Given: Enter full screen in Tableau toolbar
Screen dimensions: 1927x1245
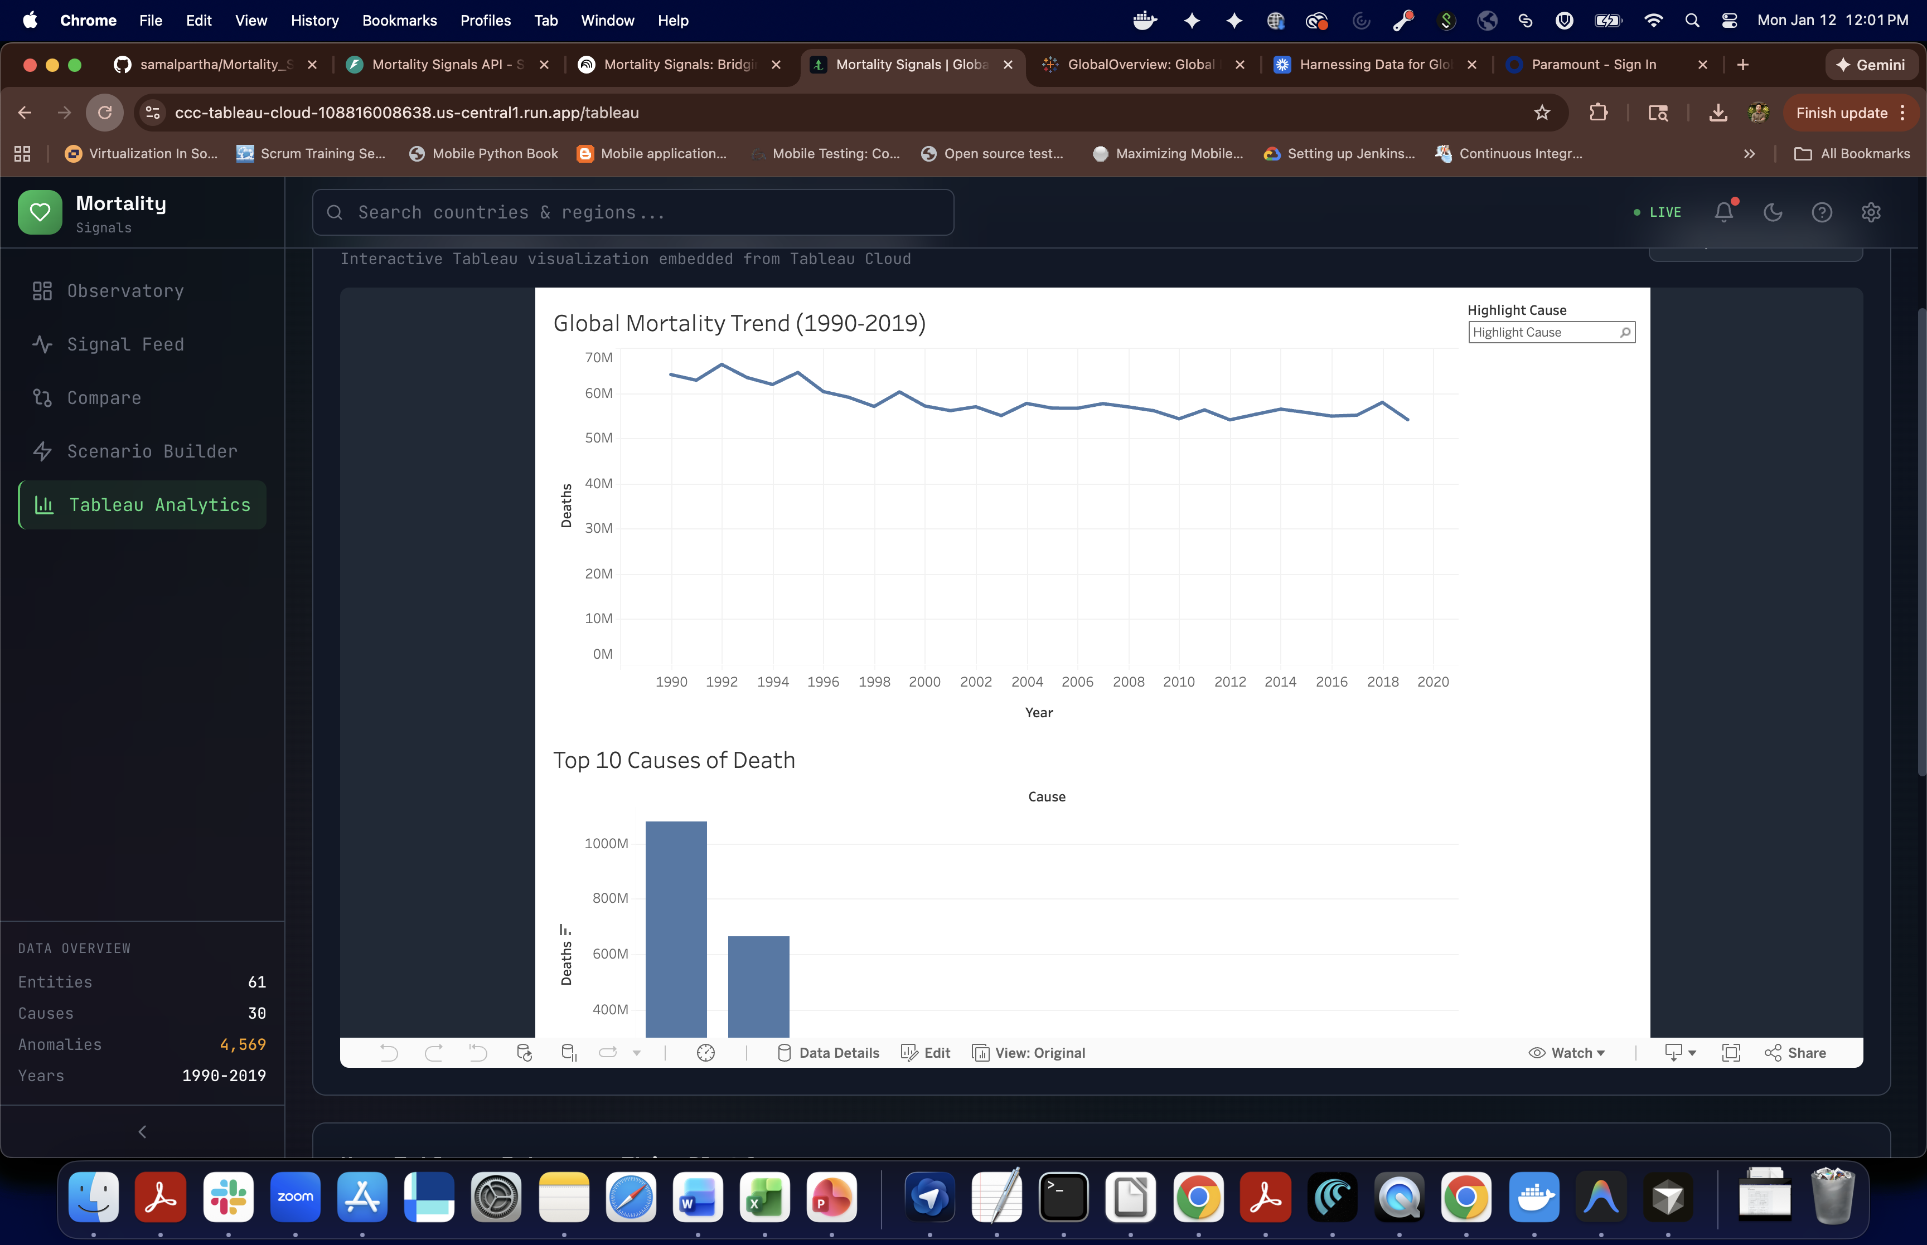Looking at the screenshot, I should 1731,1052.
